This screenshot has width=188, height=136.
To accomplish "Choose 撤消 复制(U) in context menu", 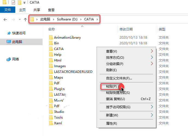I will click(x=126, y=99).
